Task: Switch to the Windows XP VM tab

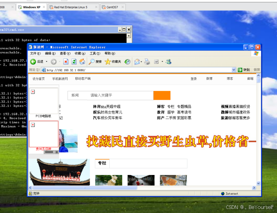Action: [32, 7]
